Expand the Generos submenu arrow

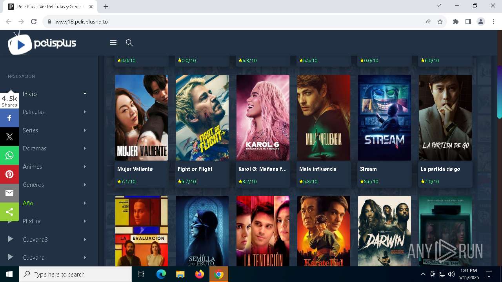click(x=85, y=185)
